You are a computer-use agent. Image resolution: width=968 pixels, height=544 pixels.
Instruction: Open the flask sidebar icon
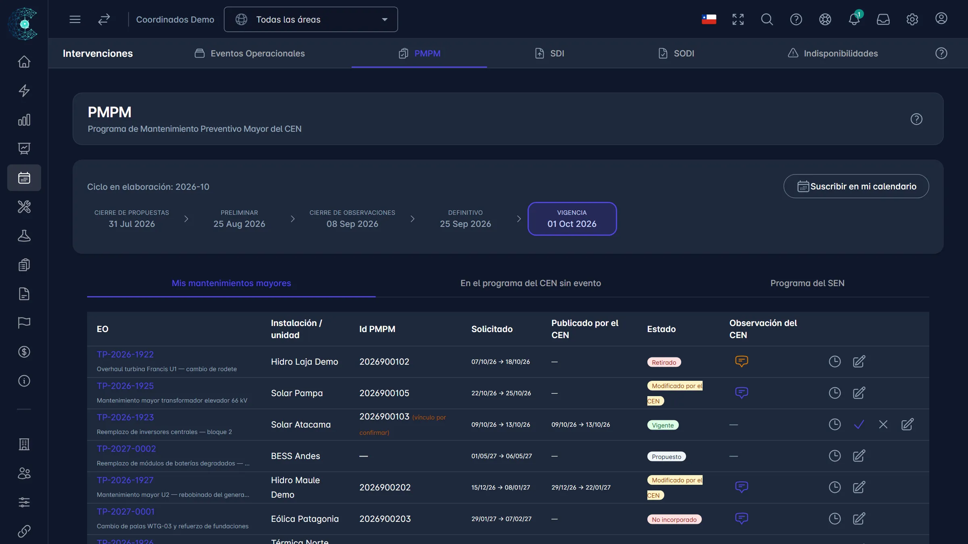(x=24, y=236)
